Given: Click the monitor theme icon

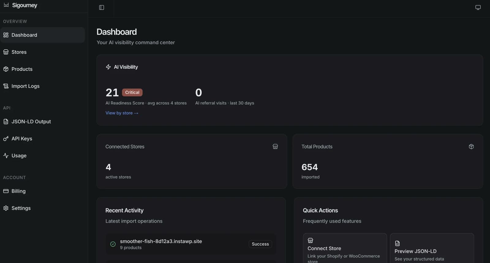Looking at the screenshot, I should [x=478, y=7].
